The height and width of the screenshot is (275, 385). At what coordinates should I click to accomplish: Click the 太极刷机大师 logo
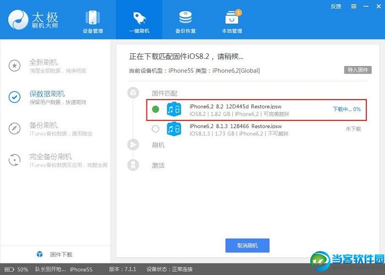pos(33,20)
